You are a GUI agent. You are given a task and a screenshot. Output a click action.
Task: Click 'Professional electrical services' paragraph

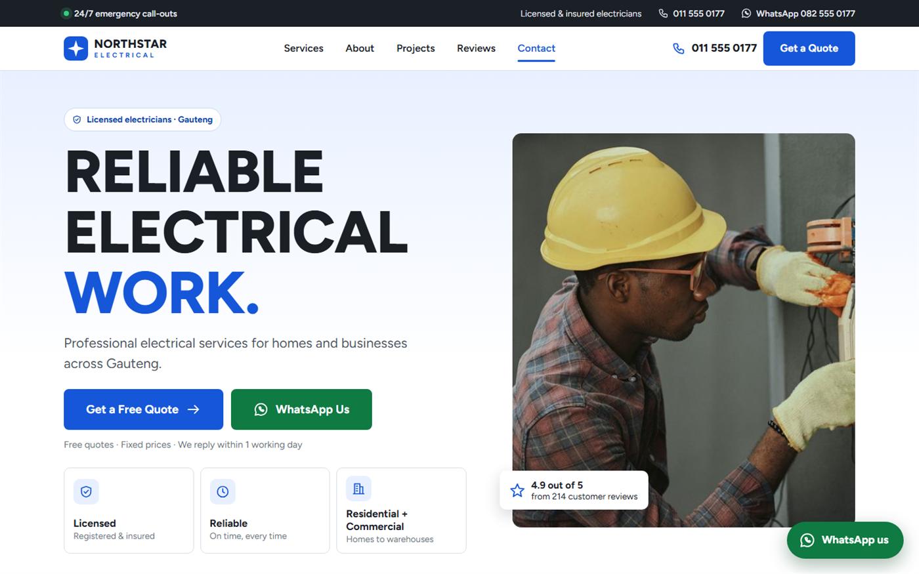[x=236, y=353]
